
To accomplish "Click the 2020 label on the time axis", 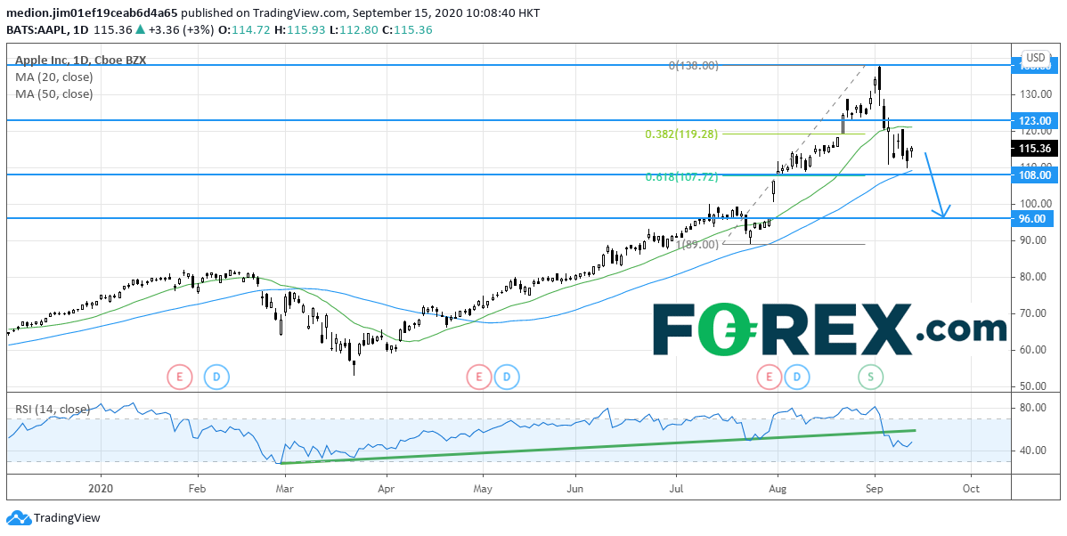I will (x=101, y=489).
